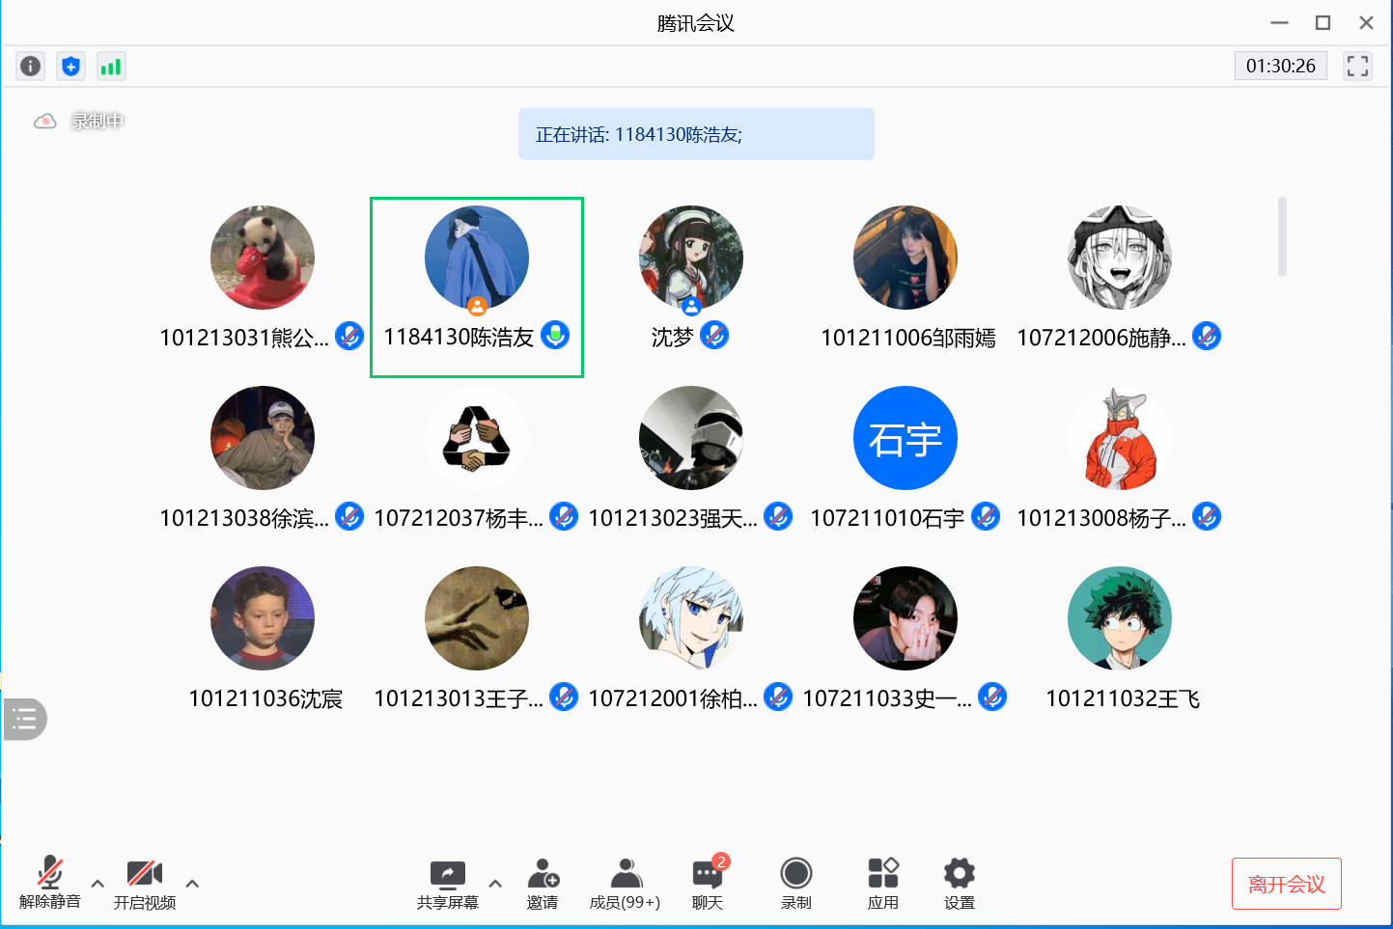Open the meeting info icon
This screenshot has width=1393, height=929.
(31, 66)
